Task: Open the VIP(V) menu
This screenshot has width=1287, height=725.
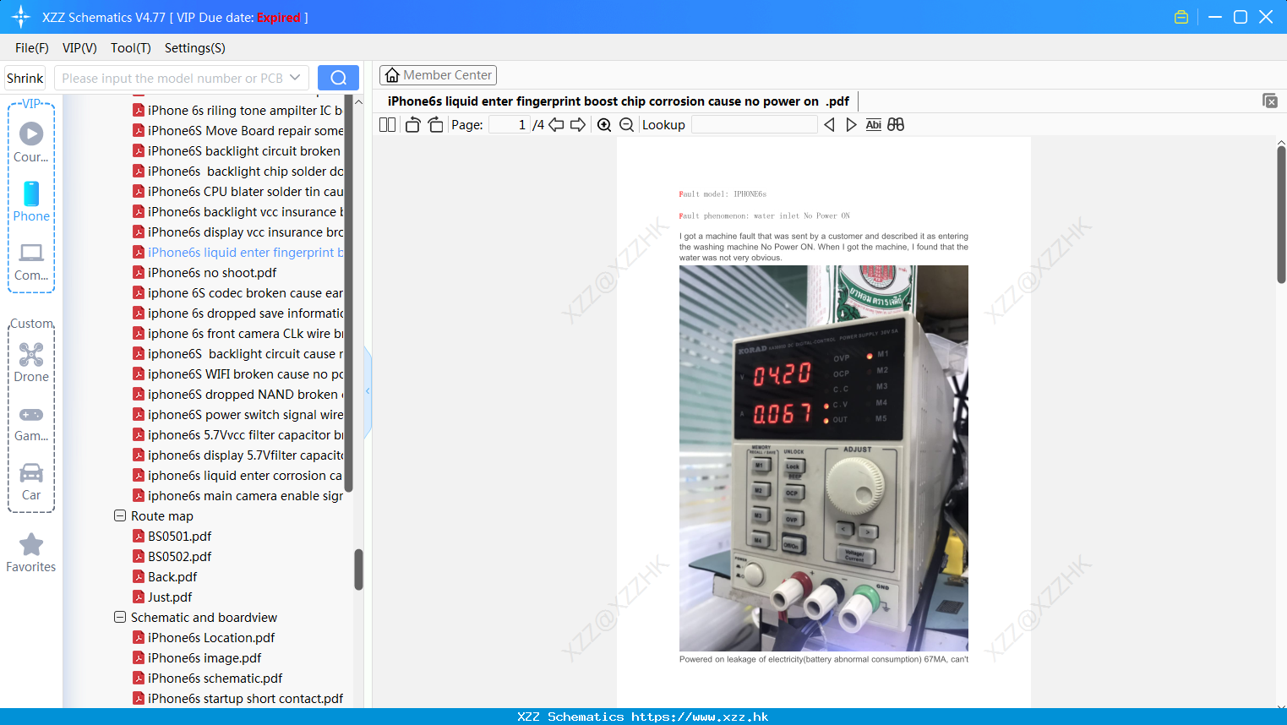Action: click(x=79, y=48)
